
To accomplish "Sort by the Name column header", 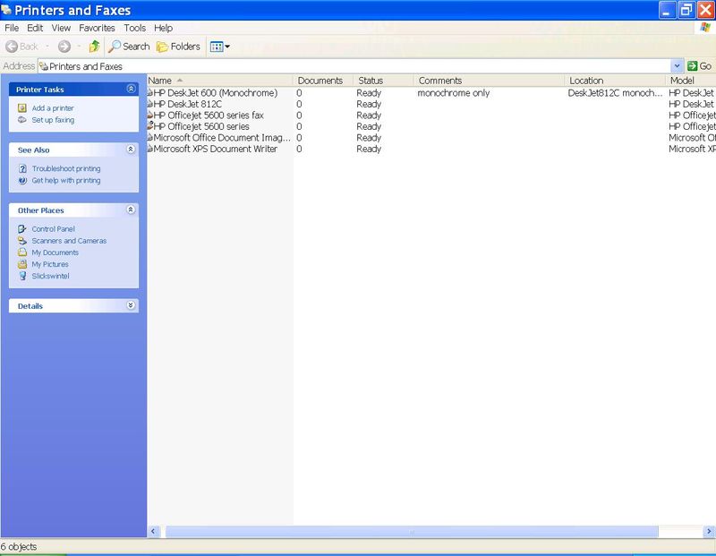I will (x=219, y=81).
